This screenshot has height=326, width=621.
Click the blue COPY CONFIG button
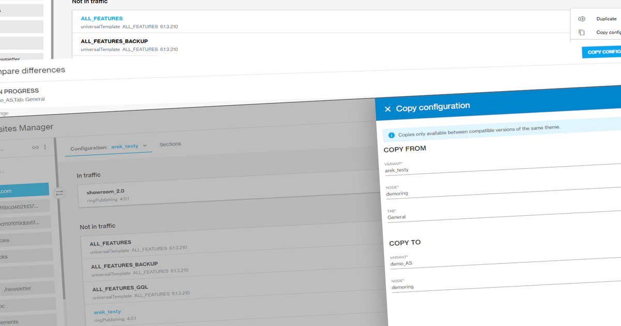pyautogui.click(x=601, y=52)
